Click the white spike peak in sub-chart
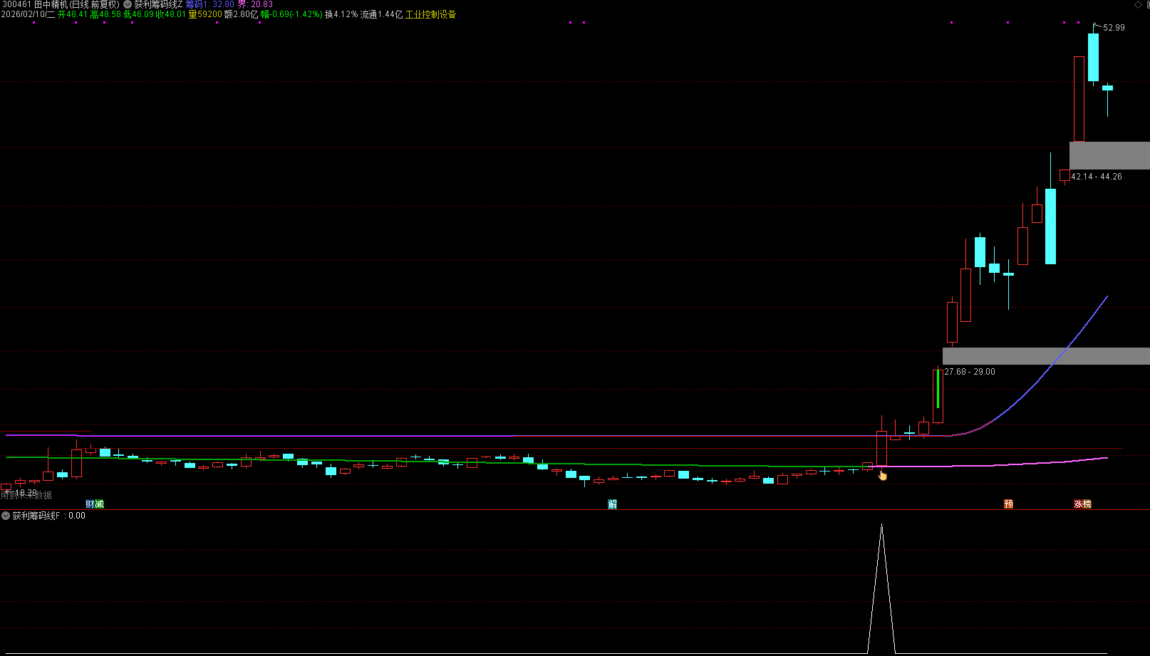Viewport: 1150px width, 656px height. 881,526
